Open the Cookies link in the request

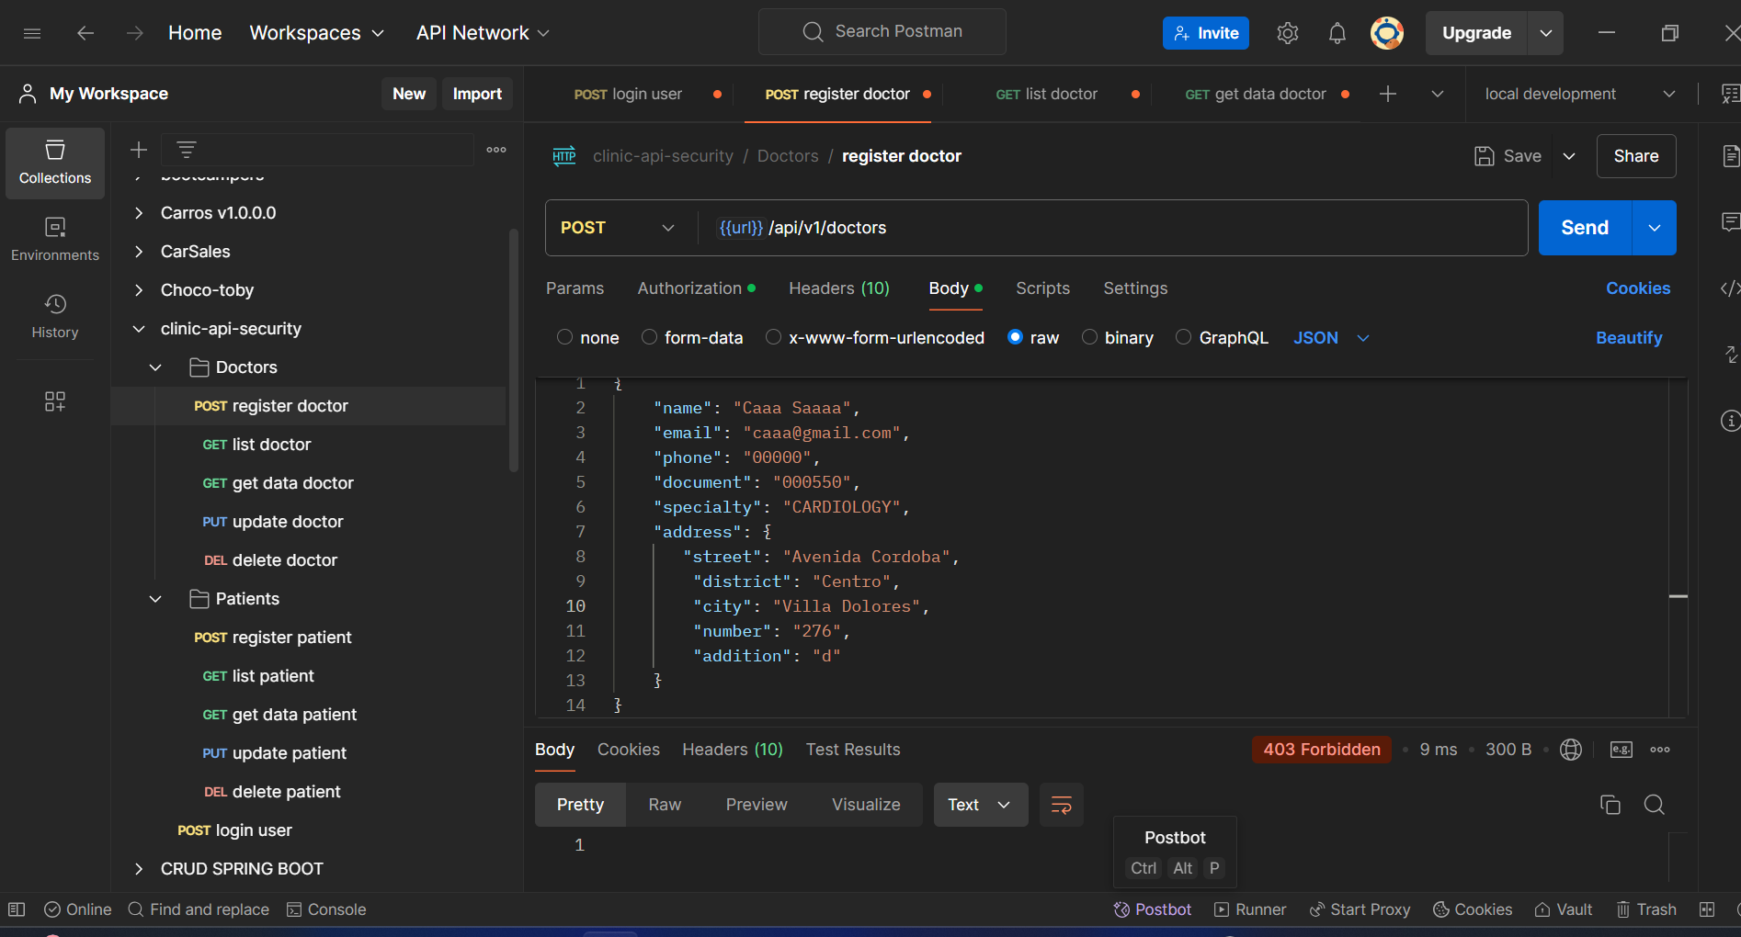click(x=1638, y=288)
